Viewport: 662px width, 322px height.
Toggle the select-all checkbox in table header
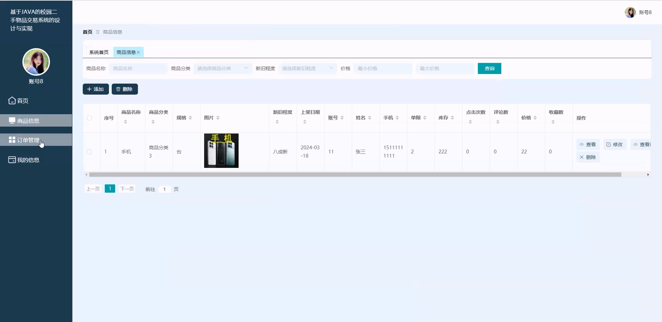[x=89, y=118]
